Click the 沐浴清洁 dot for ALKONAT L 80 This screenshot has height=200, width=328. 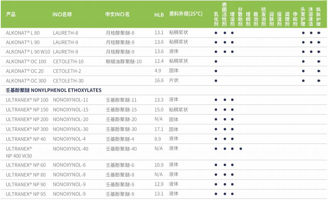coord(311,33)
